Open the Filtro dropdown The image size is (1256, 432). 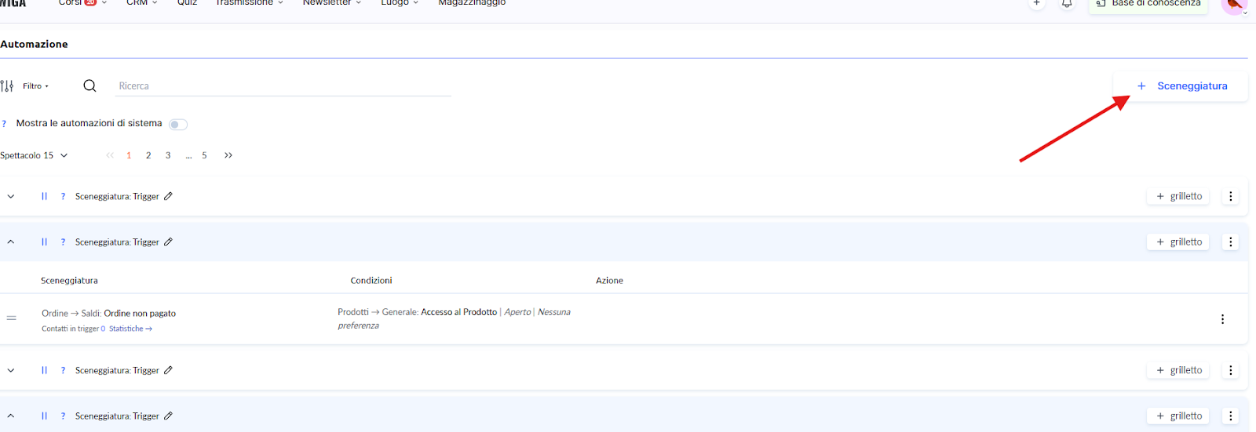click(x=35, y=86)
